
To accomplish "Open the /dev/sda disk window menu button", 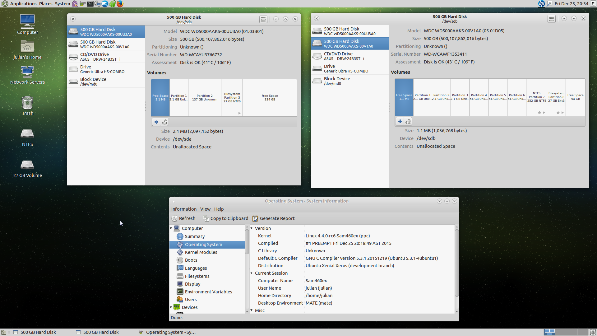I will pos(263,19).
